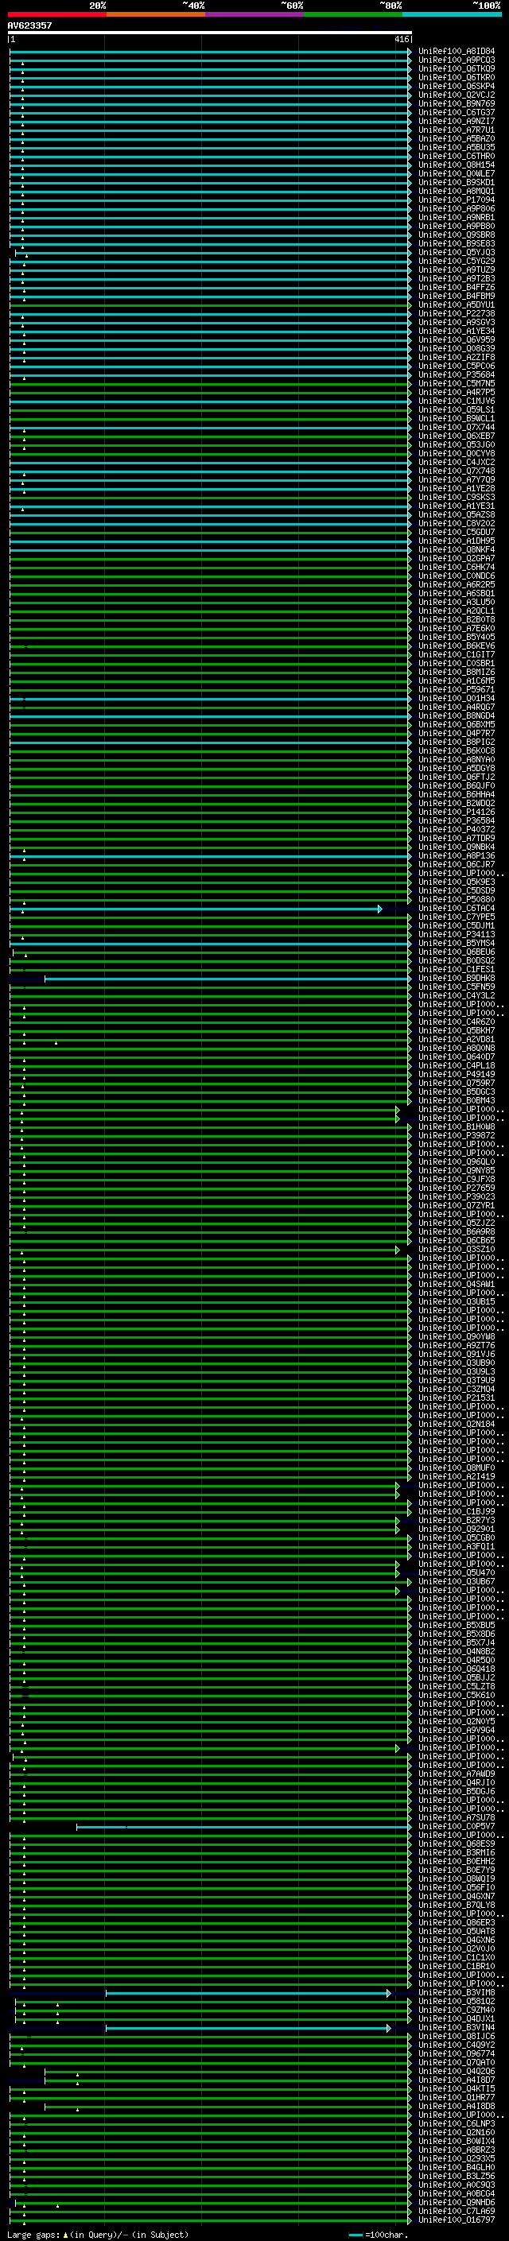Select the UniRef100_O16797 label
This screenshot has width=509, height=2241.
(x=457, y=2220)
